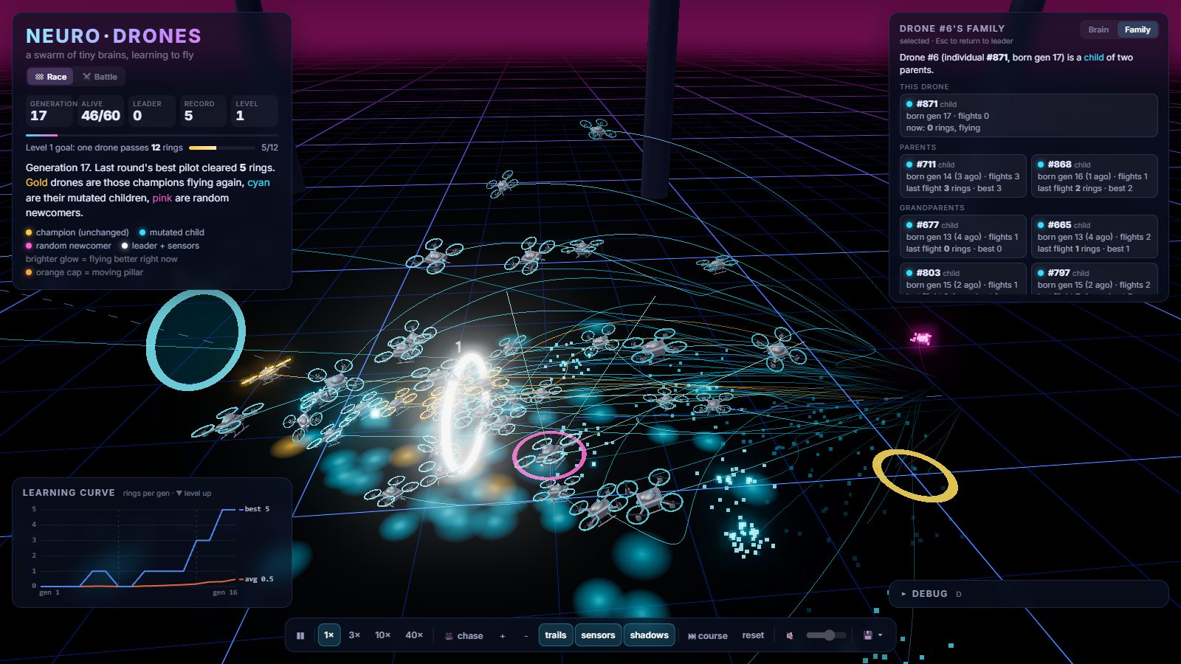Open parent drone #711 card

(963, 176)
